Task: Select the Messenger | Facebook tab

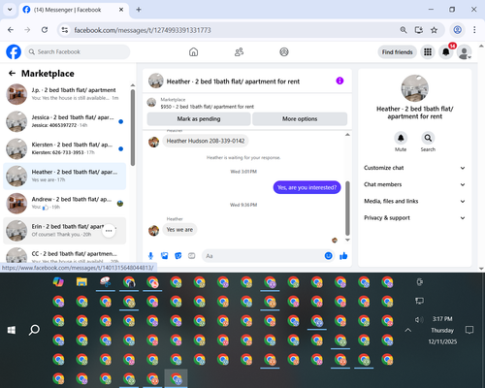Action: (74, 10)
